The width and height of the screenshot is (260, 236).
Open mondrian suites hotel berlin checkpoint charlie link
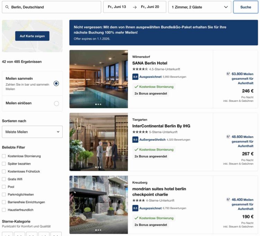tap(159, 192)
